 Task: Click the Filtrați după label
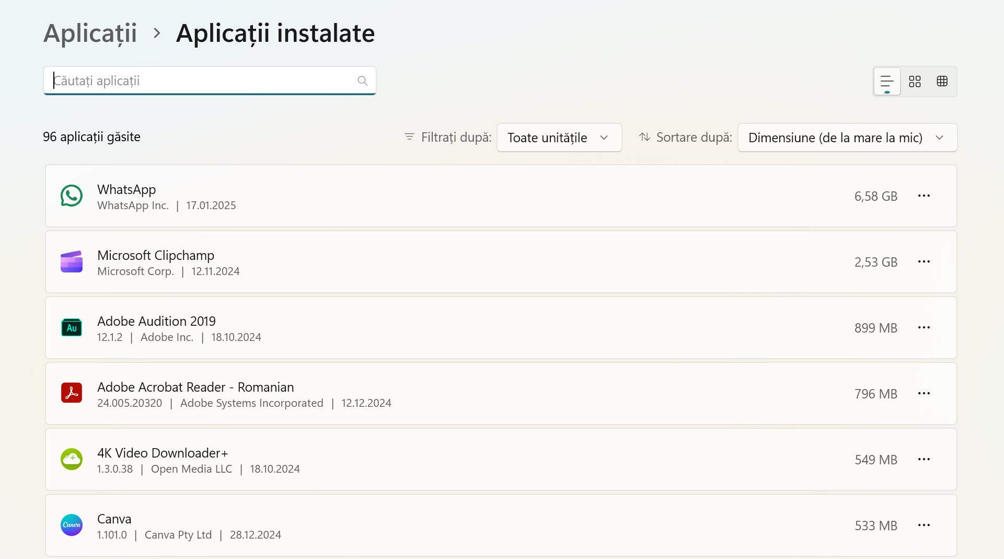456,137
